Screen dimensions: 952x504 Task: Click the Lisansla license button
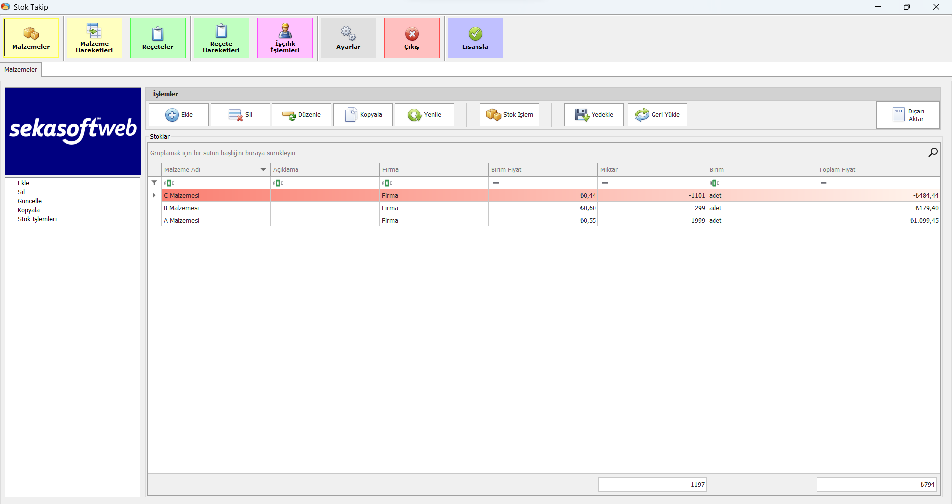(x=475, y=38)
